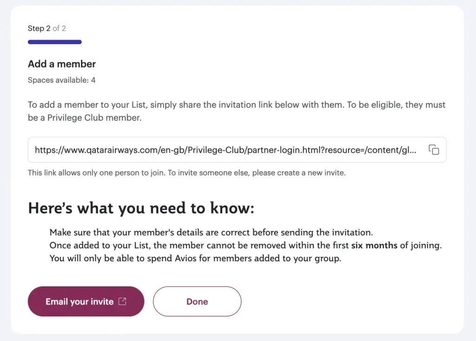The height and width of the screenshot is (341, 476).
Task: Click the 'Step 2' label
Action: [x=39, y=28]
